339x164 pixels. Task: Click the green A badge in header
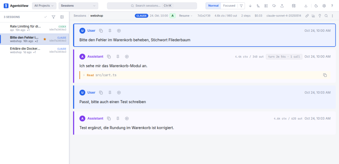coord(172,16)
